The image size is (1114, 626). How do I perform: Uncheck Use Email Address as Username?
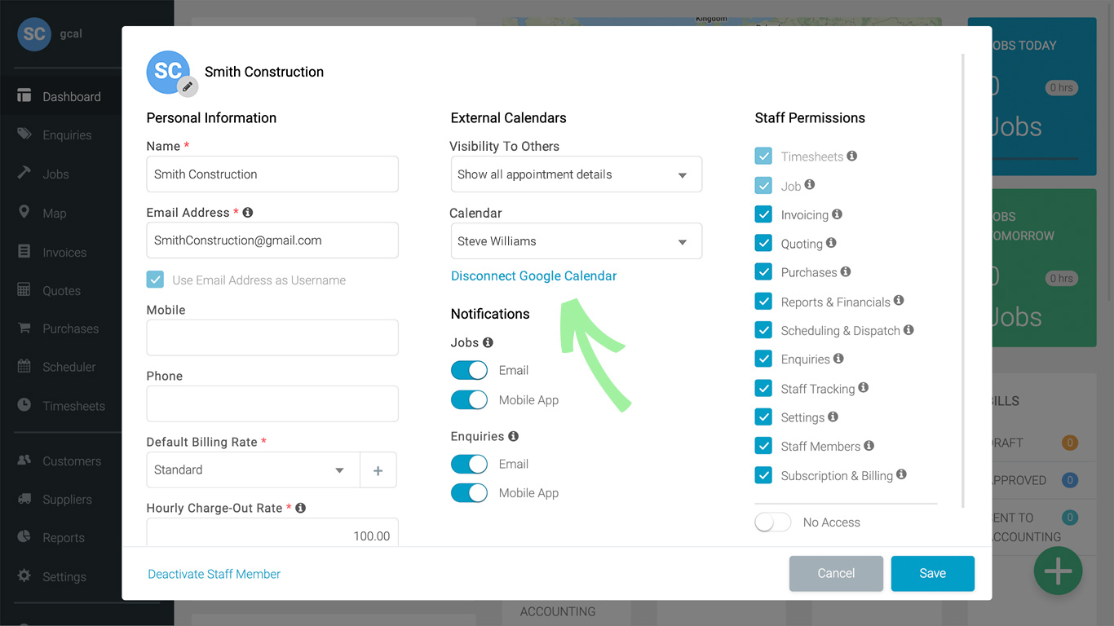pos(155,280)
